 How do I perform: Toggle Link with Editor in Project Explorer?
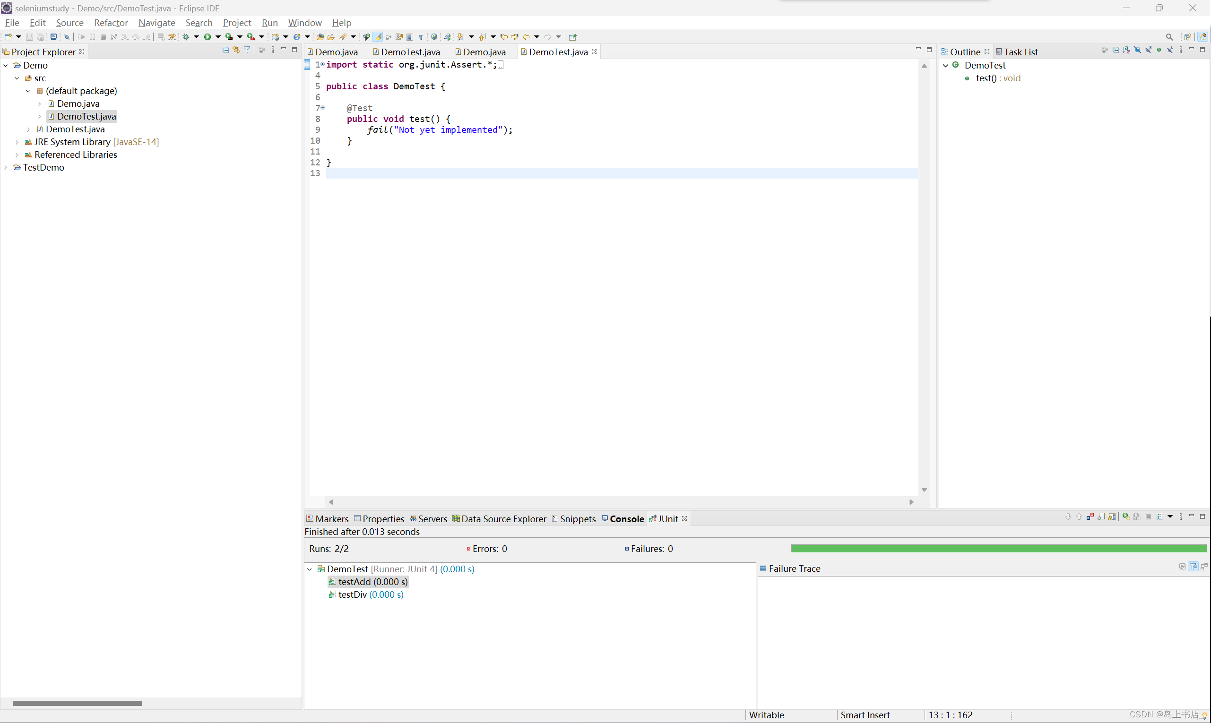click(x=236, y=50)
